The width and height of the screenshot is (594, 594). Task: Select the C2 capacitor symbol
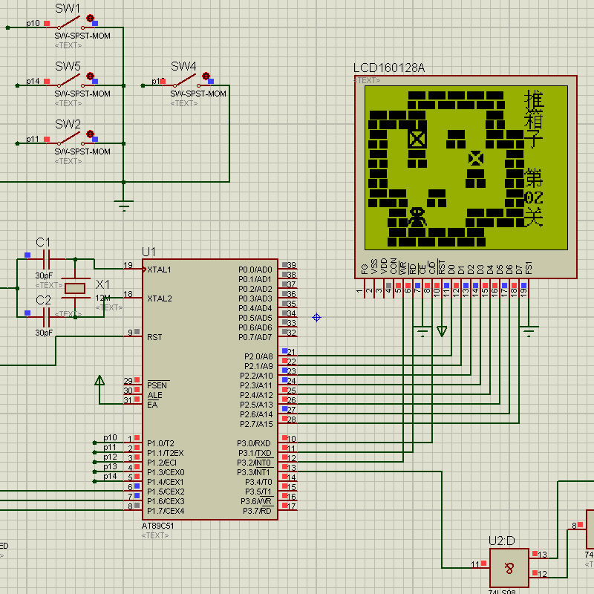(x=46, y=317)
